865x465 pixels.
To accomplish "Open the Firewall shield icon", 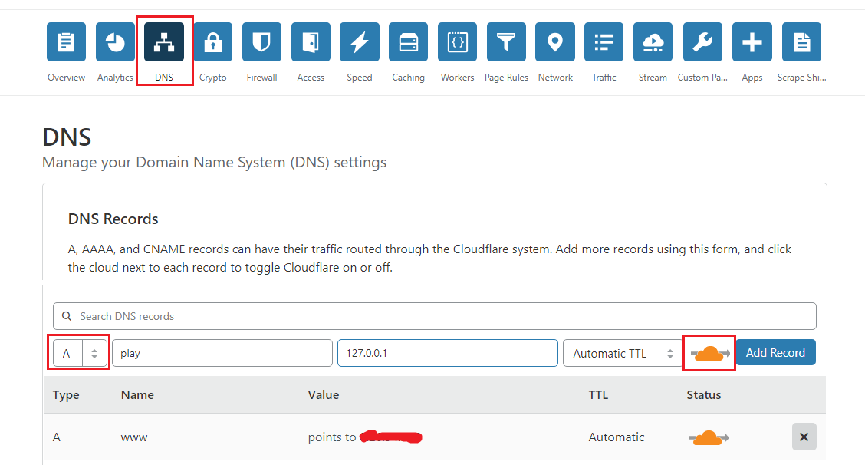I will [x=261, y=42].
